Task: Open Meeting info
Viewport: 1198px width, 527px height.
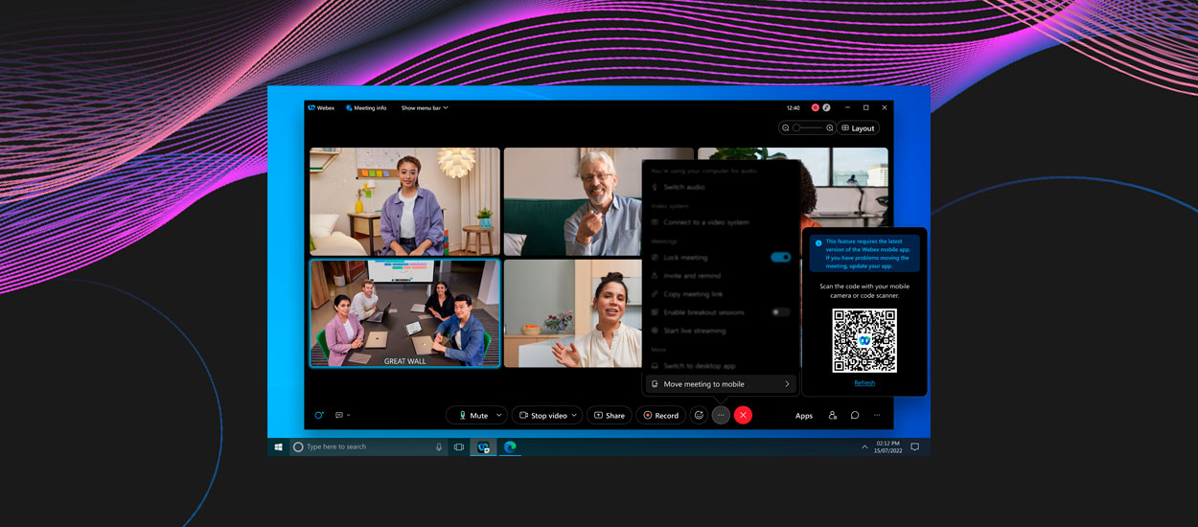Action: click(x=366, y=108)
